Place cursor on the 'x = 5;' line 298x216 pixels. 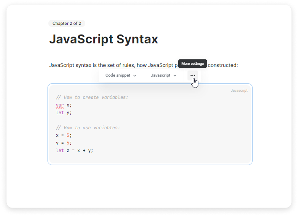tap(64, 135)
